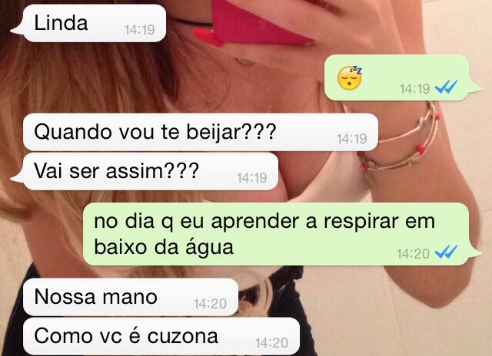The height and width of the screenshot is (356, 492).
Task: Tap the 'Vai ser assim???' message
Action: point(145,171)
